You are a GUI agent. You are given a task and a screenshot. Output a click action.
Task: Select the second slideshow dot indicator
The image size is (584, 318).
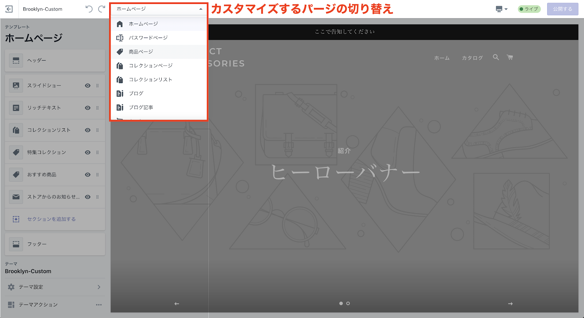point(348,303)
